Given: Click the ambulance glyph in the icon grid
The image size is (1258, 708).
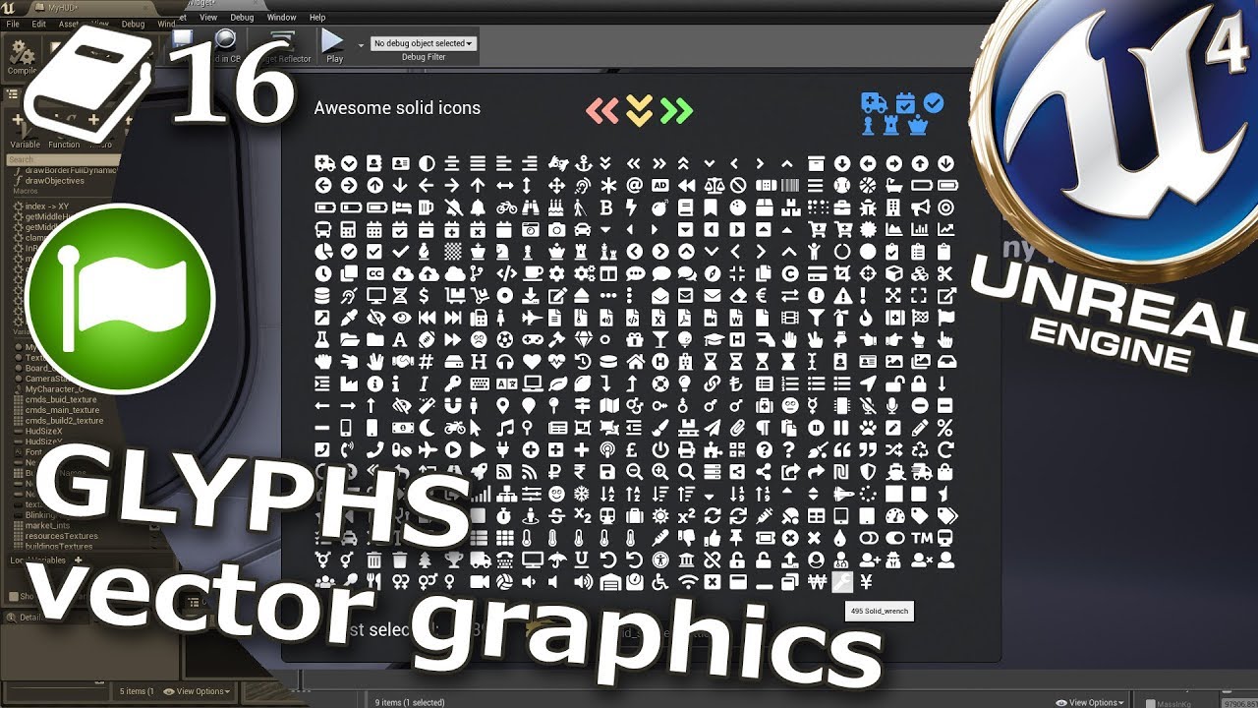Looking at the screenshot, I should [324, 163].
